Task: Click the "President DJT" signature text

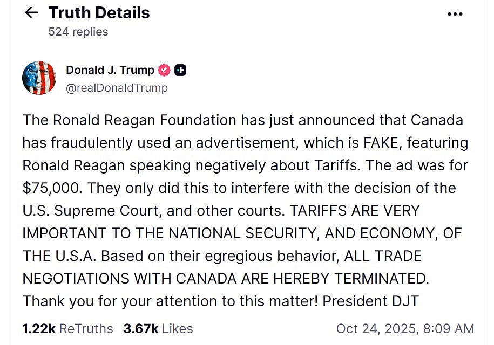Action: click(370, 301)
